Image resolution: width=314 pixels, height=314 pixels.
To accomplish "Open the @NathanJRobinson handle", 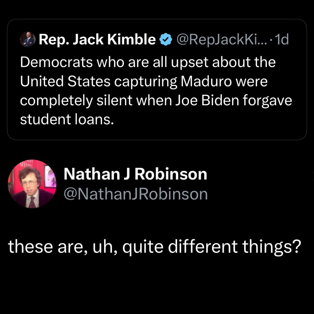I will tap(135, 194).
